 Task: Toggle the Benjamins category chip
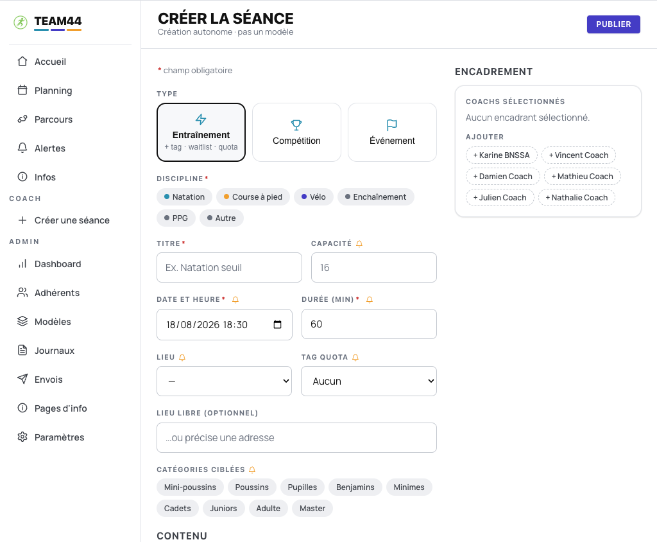(355, 487)
